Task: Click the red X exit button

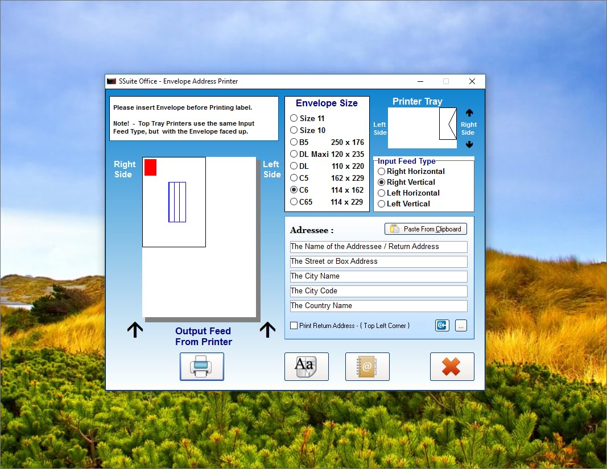Action: coord(452,367)
